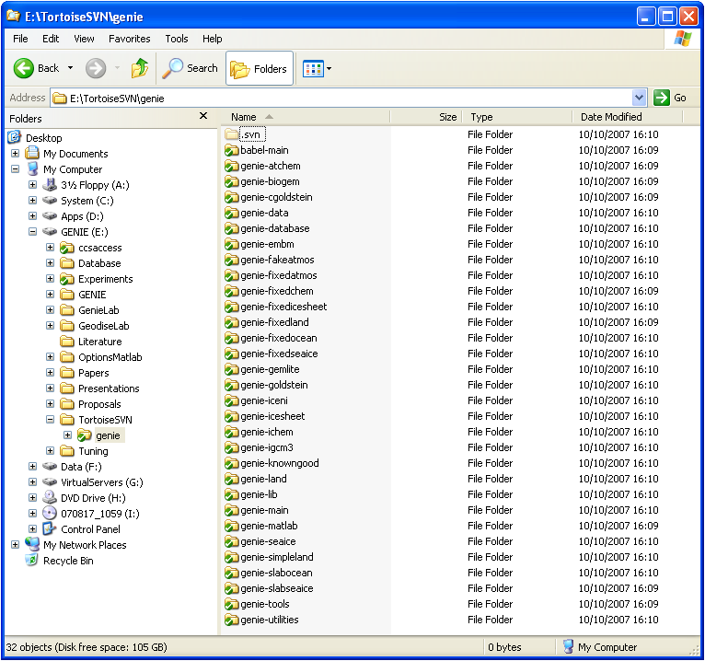
Task: Select the DVD Drive (H:) icon
Action: pos(50,498)
